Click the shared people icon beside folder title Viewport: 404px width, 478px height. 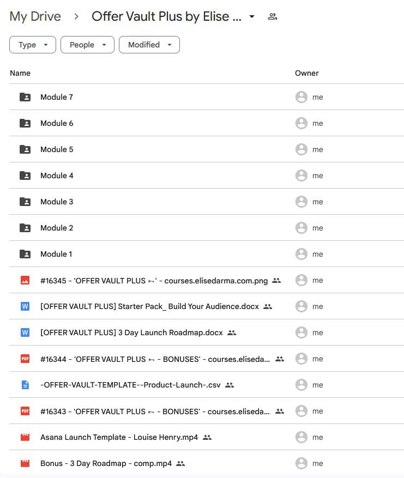click(273, 16)
